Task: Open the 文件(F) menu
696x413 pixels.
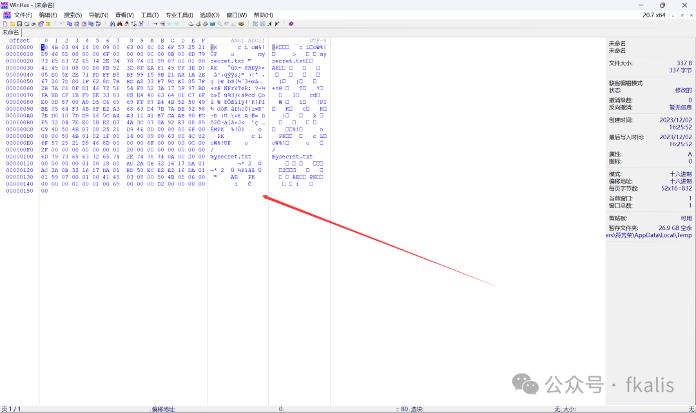Action: tap(23, 15)
